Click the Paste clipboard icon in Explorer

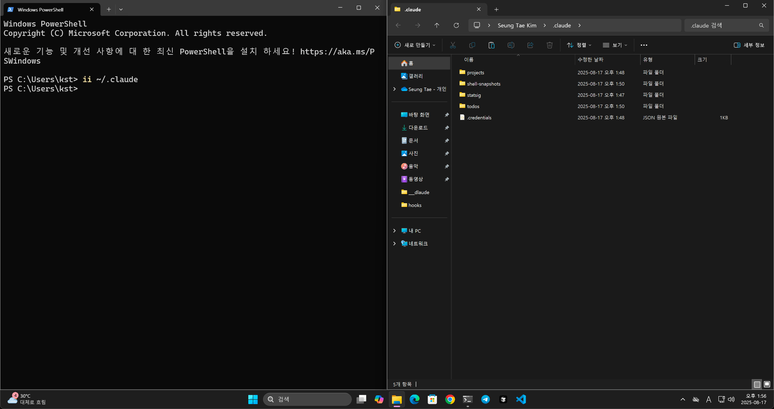491,45
